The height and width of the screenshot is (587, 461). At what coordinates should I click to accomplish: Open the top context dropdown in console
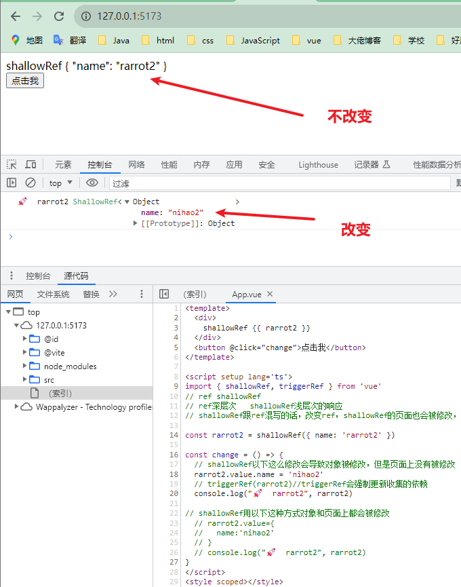(60, 183)
